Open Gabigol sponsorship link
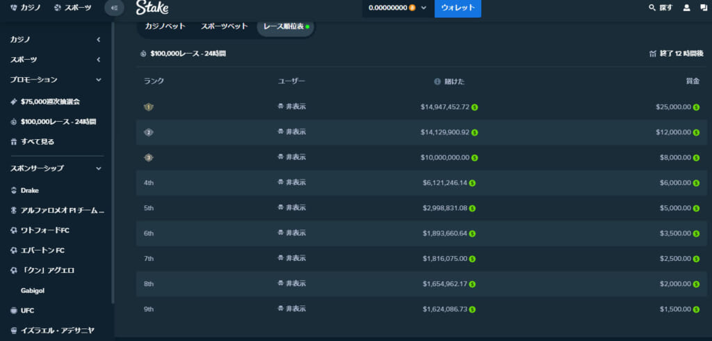This screenshot has height=341, width=712. pyautogui.click(x=33, y=290)
